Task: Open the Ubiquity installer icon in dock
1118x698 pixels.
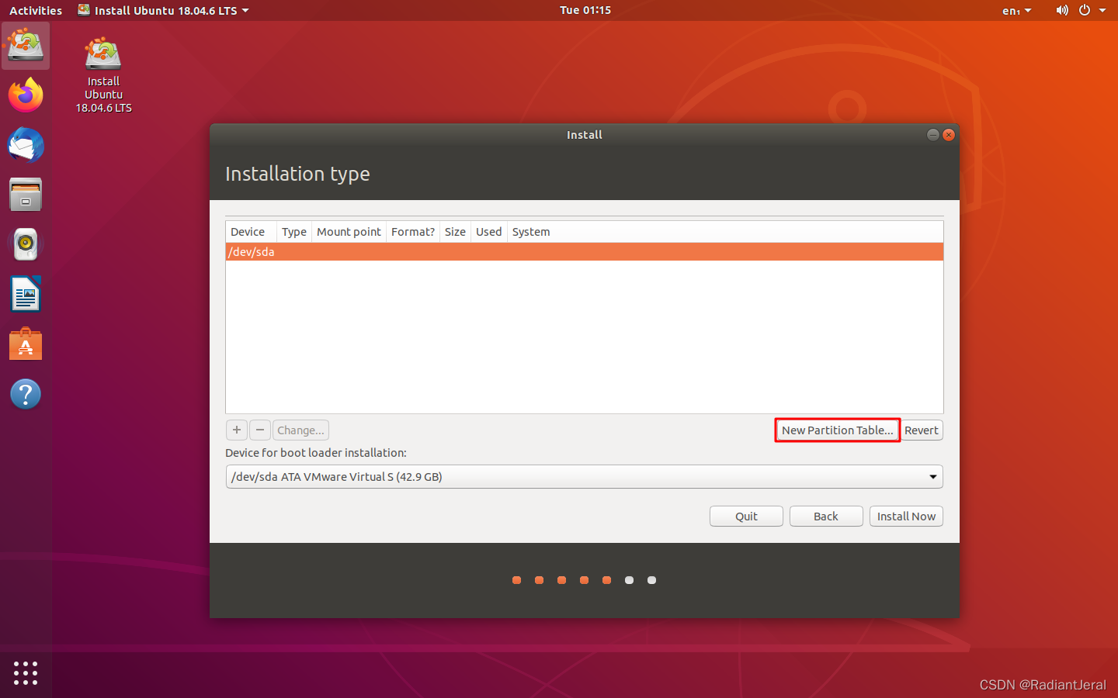Action: [x=26, y=46]
